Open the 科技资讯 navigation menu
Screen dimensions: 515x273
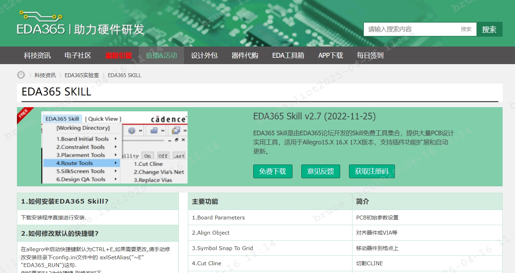coord(37,55)
